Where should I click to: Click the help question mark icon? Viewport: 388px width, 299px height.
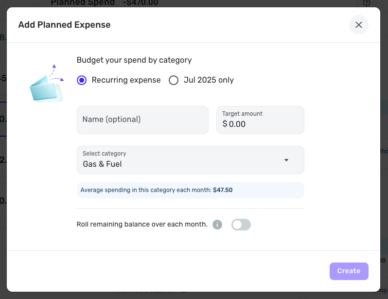coord(367,3)
